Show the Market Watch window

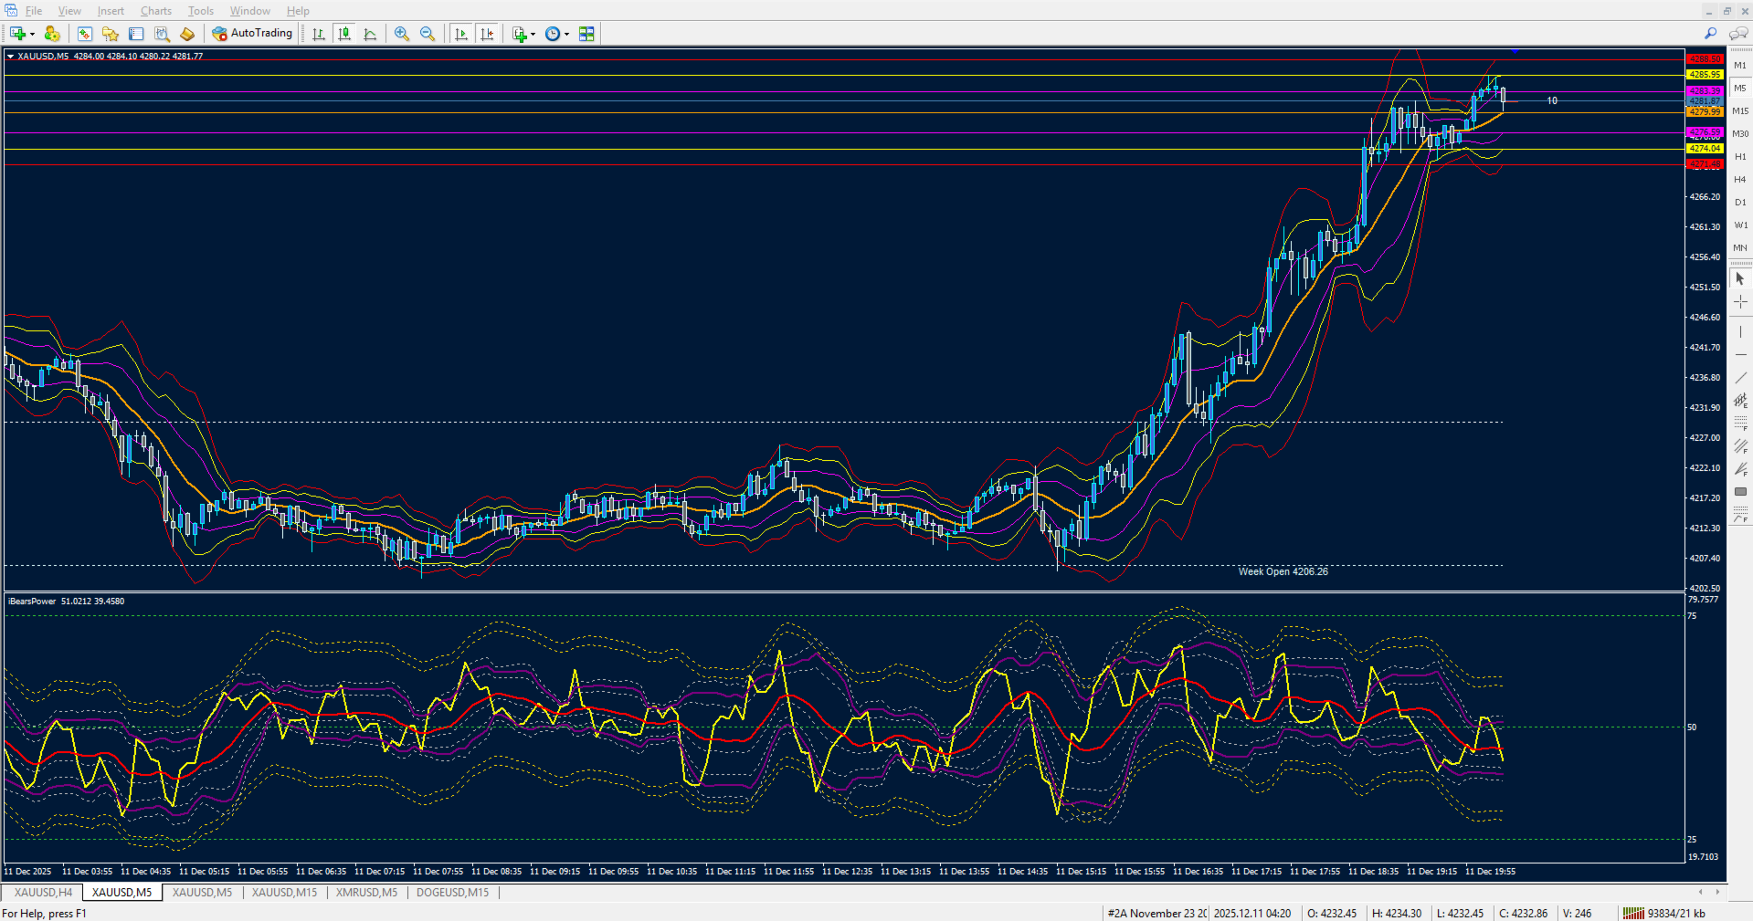pos(85,34)
